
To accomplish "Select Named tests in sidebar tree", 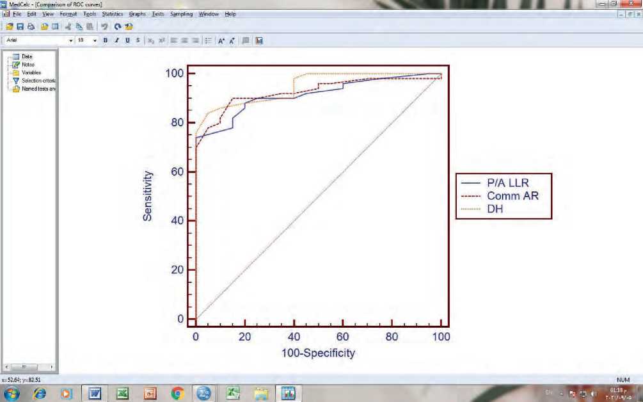I will [x=38, y=88].
